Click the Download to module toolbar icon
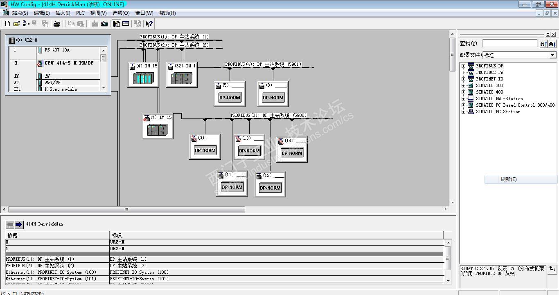559x295 pixels. pyautogui.click(x=95, y=24)
